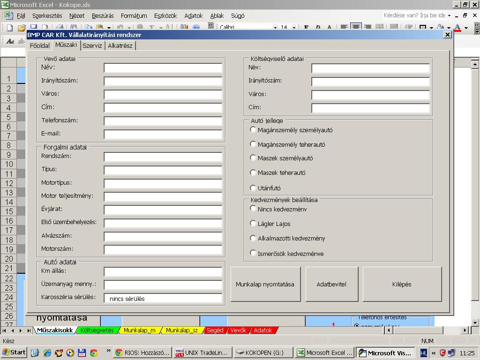Open the font size 14 dropdown
480x360 pixels.
pos(294,28)
